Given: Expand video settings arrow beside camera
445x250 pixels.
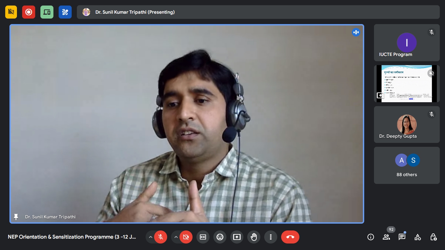Looking at the screenshot, I should click(176, 237).
